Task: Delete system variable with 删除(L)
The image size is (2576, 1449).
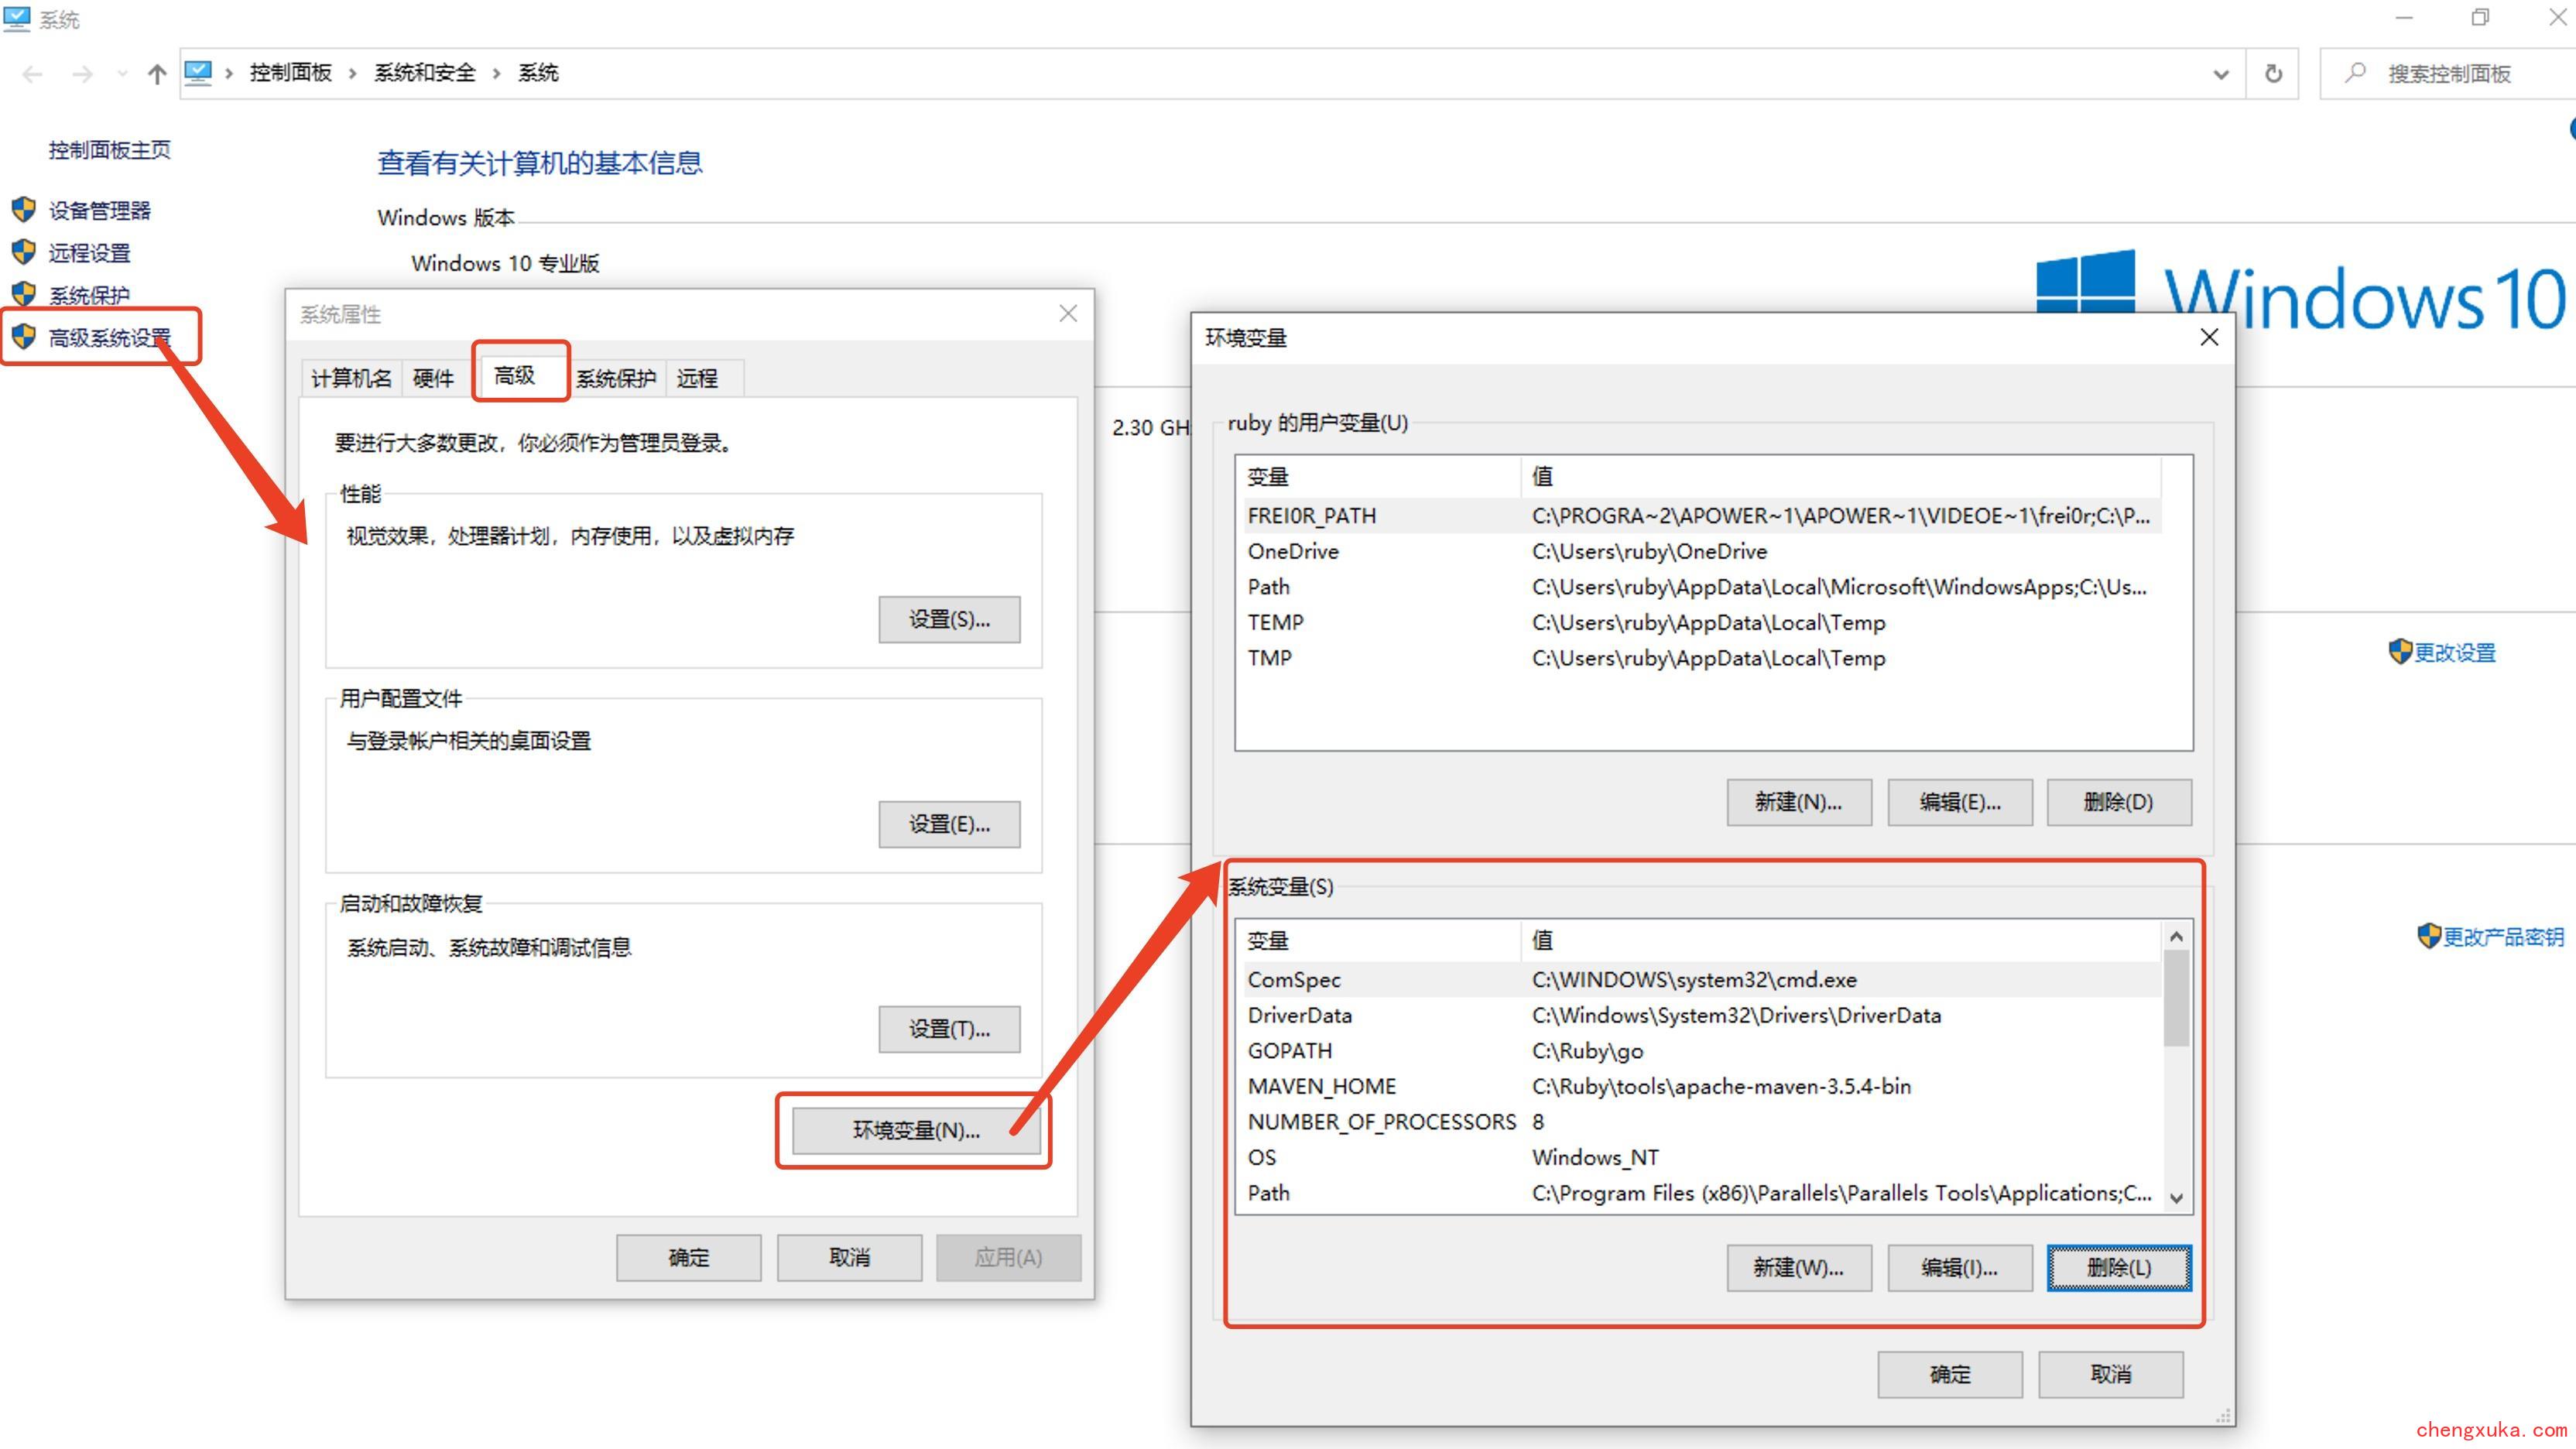Action: [2119, 1268]
